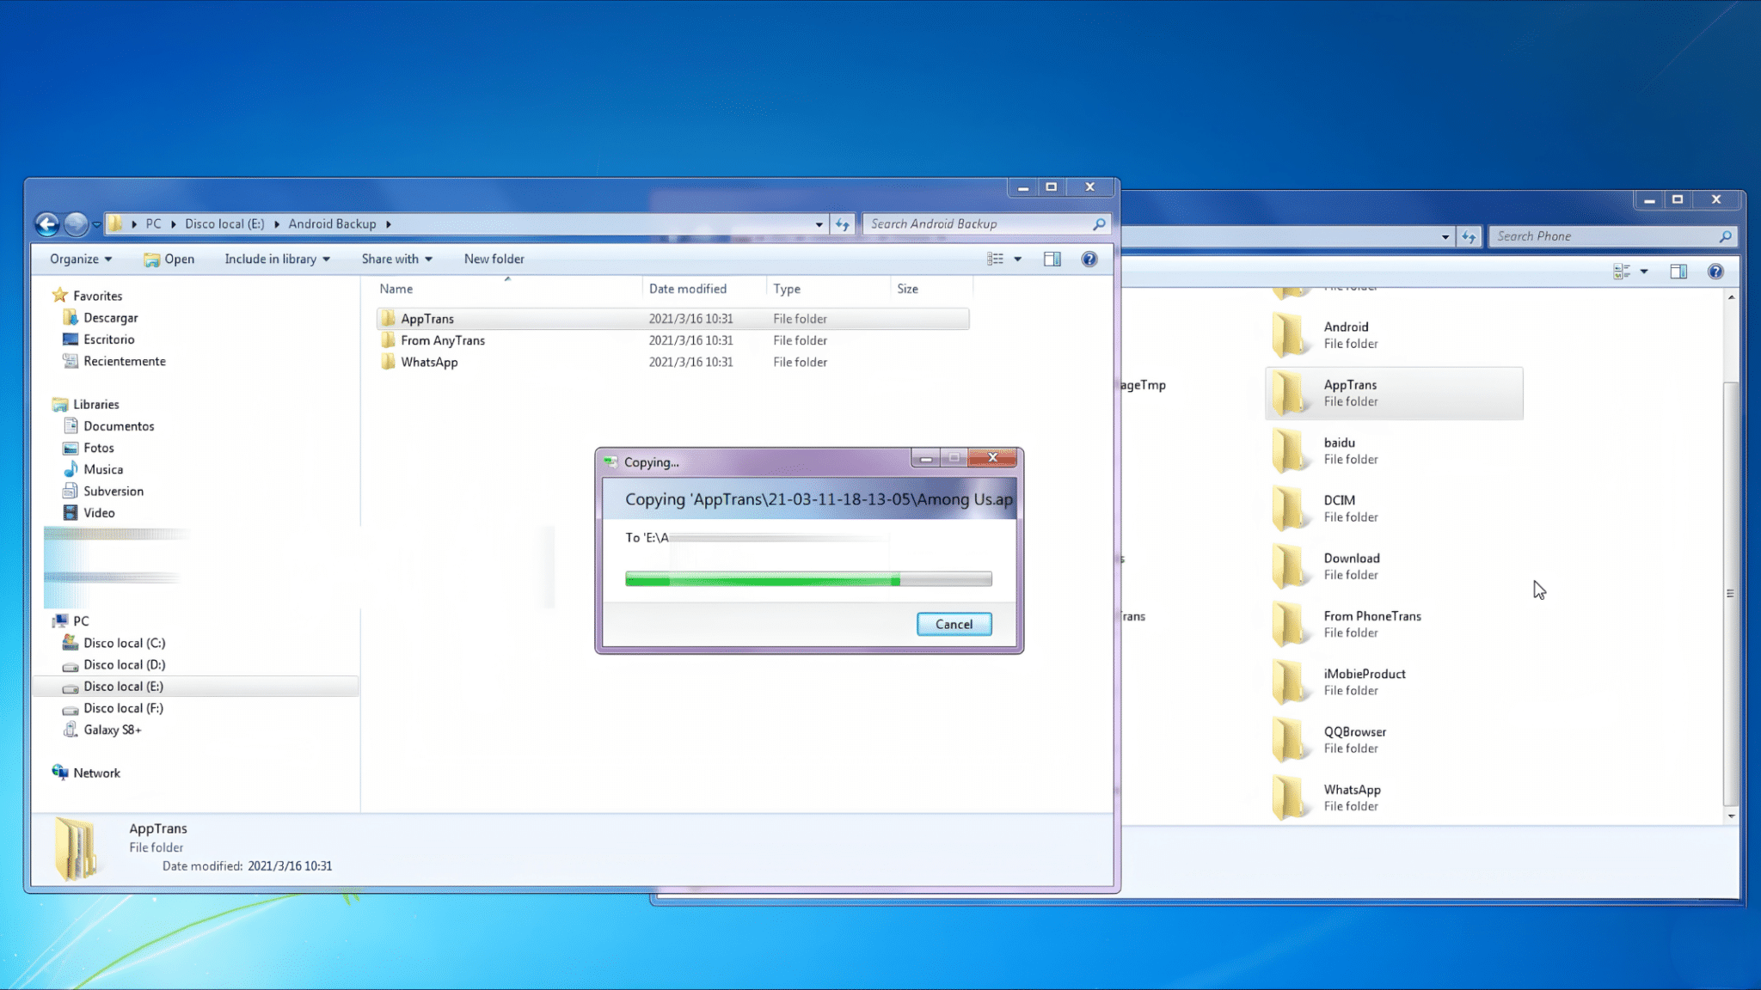Select Disco local (D:) drive
The height and width of the screenshot is (990, 1761).
[x=124, y=664]
